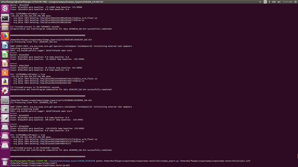Open LibreOffice Writer from the launcher

[5, 45]
